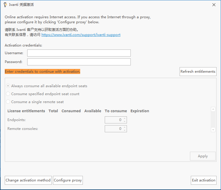
Task: Open Configure proxy settings
Action: [x=68, y=180]
